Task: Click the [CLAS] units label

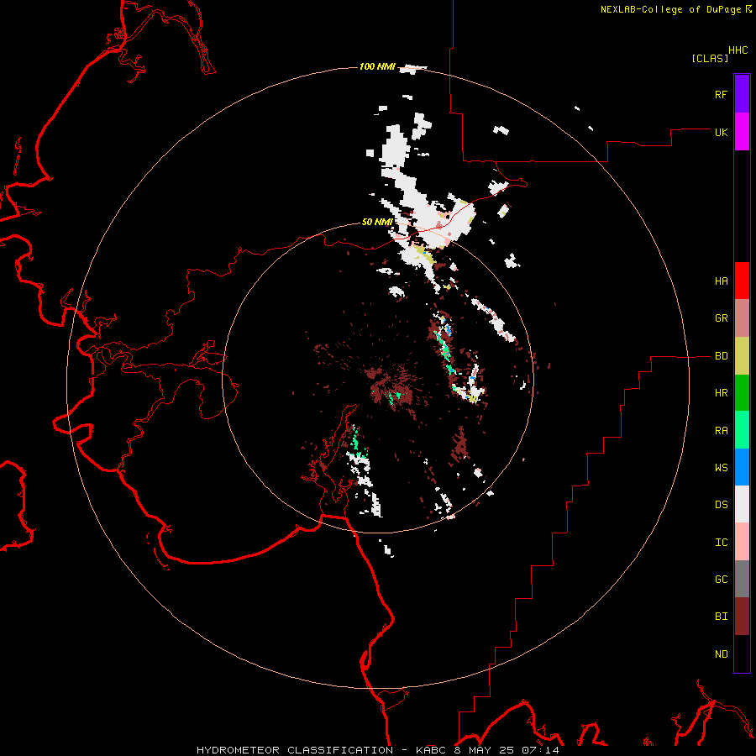Action: point(710,58)
